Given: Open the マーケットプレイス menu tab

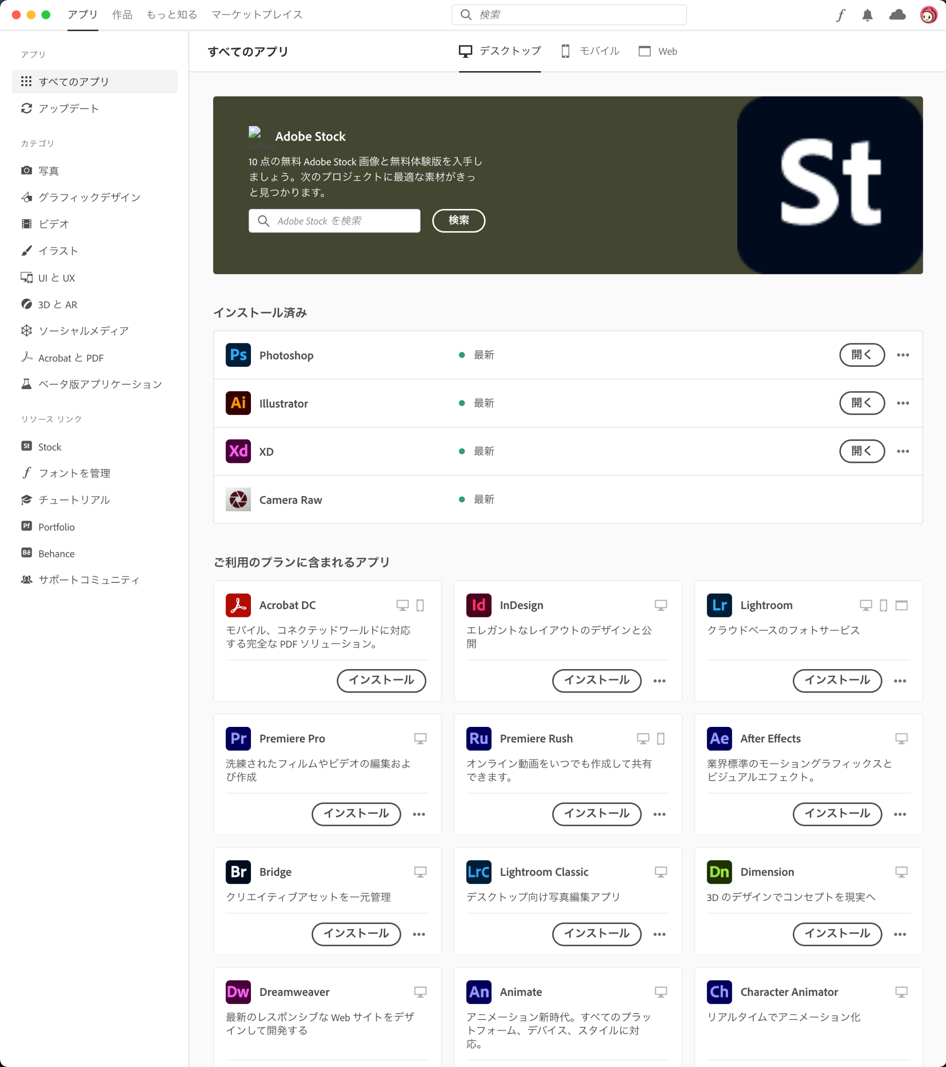Looking at the screenshot, I should click(257, 15).
